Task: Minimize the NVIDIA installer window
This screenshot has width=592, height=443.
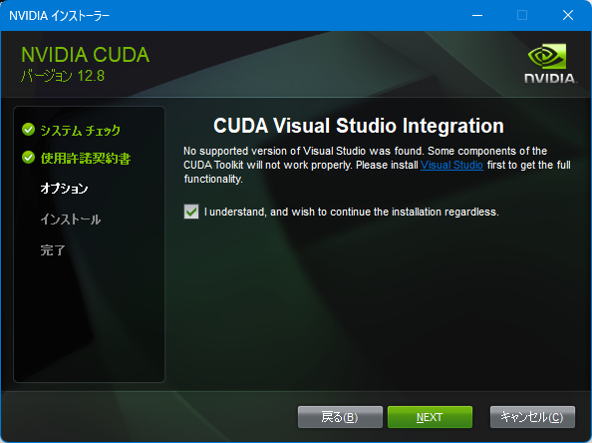Action: point(477,16)
